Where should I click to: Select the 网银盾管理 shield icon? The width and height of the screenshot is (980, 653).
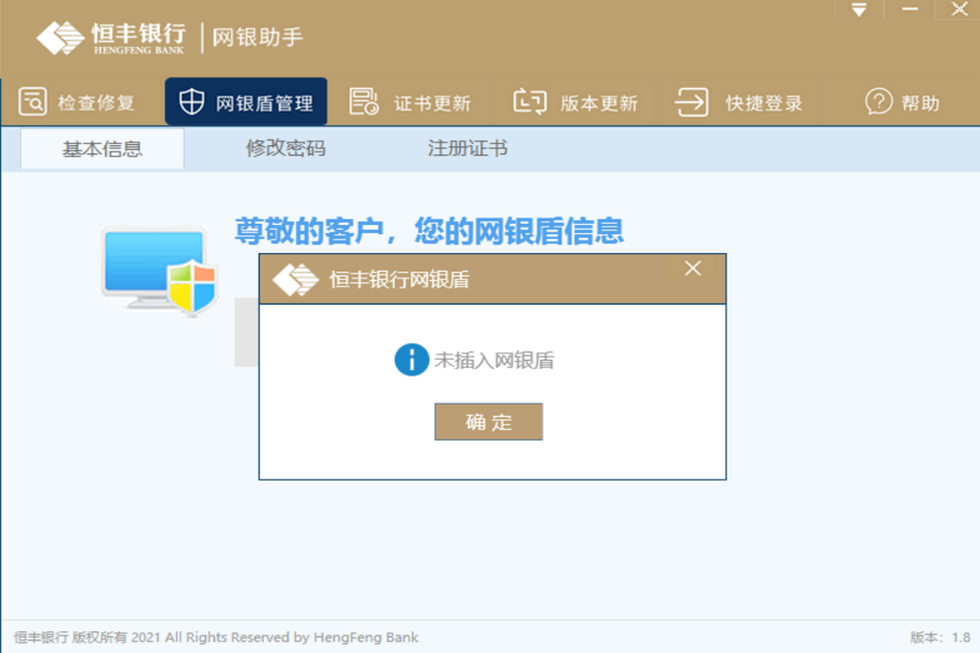194,102
